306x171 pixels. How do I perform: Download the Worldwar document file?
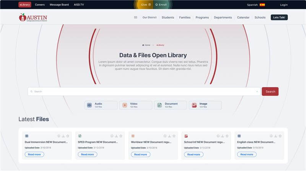click(169, 136)
